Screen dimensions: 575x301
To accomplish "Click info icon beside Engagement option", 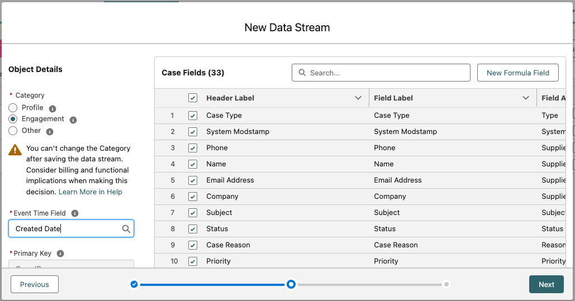I will (x=73, y=120).
